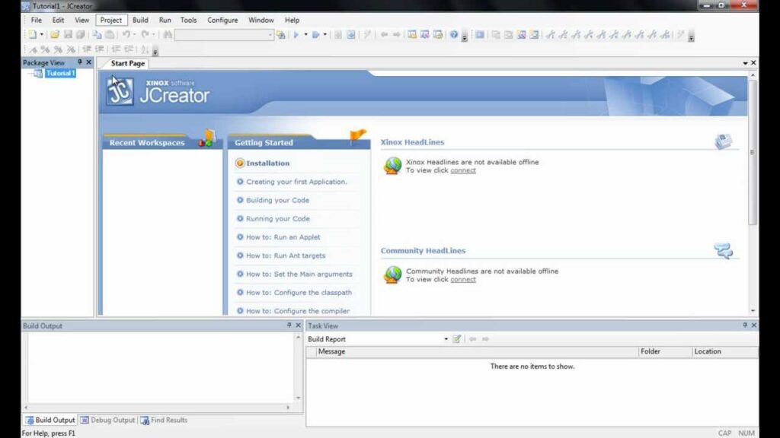
Task: Go back with the toolbar left arrow
Action: coord(384,35)
